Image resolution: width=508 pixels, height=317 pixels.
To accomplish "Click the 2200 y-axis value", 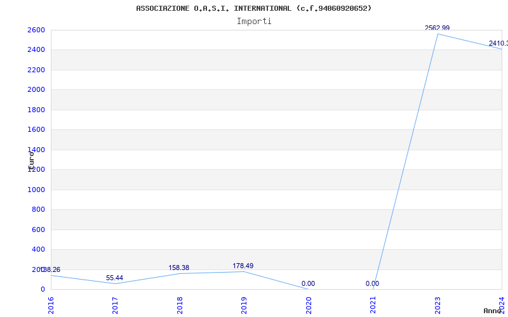I will 36,70.
